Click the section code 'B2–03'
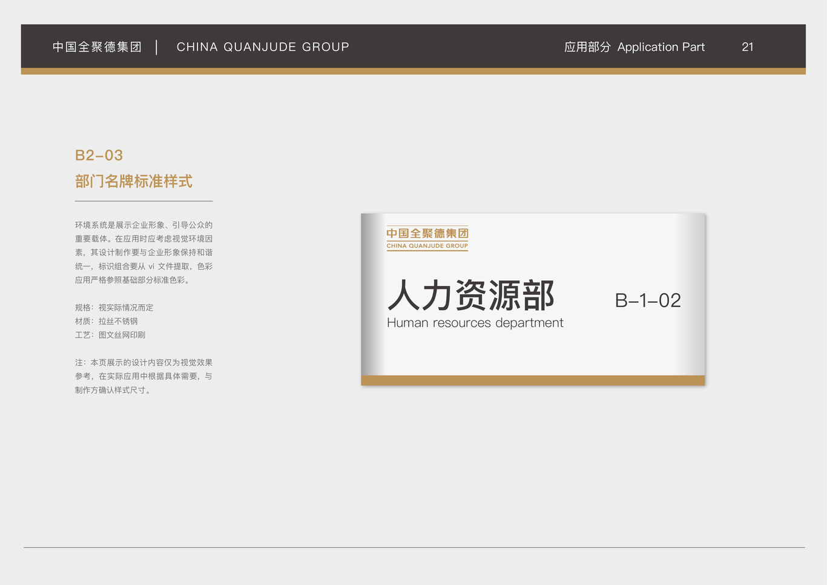This screenshot has height=585, width=827. [x=99, y=156]
